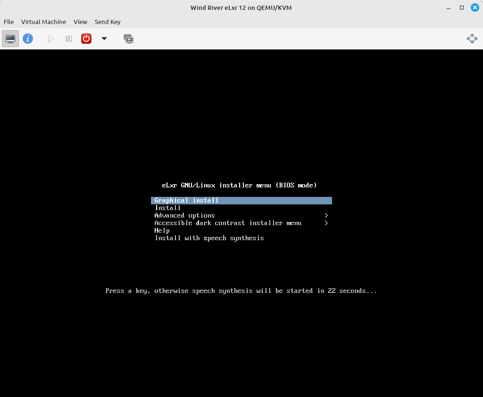
Task: Open the Virtual Machine menu
Action: click(43, 22)
